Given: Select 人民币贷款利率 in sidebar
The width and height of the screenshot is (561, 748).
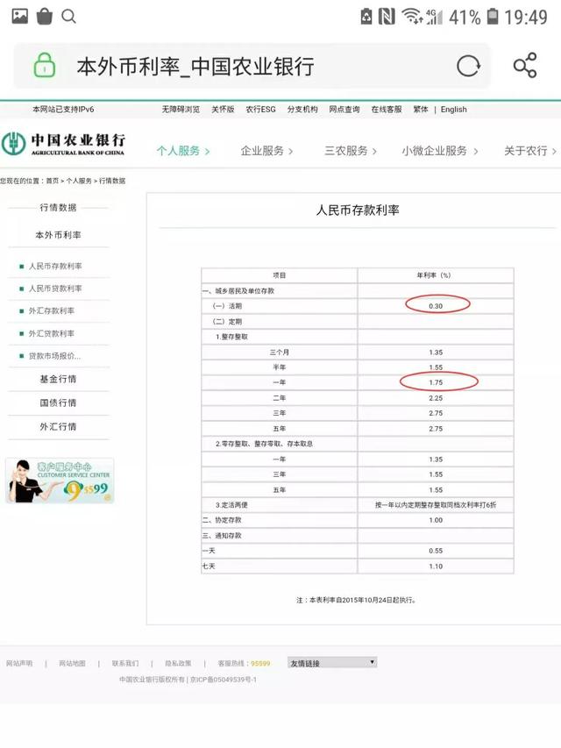Looking at the screenshot, I should click(x=55, y=289).
